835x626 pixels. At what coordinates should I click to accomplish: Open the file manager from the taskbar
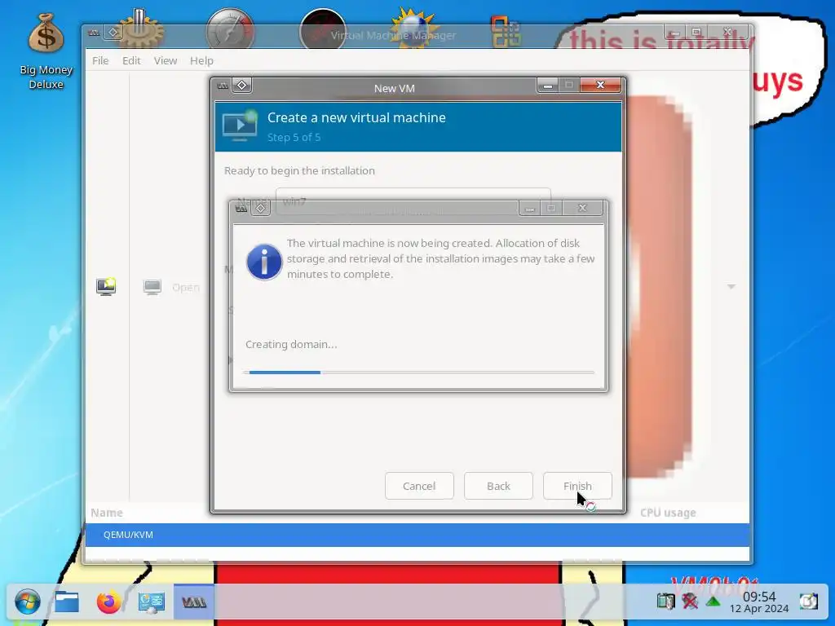[x=67, y=602]
